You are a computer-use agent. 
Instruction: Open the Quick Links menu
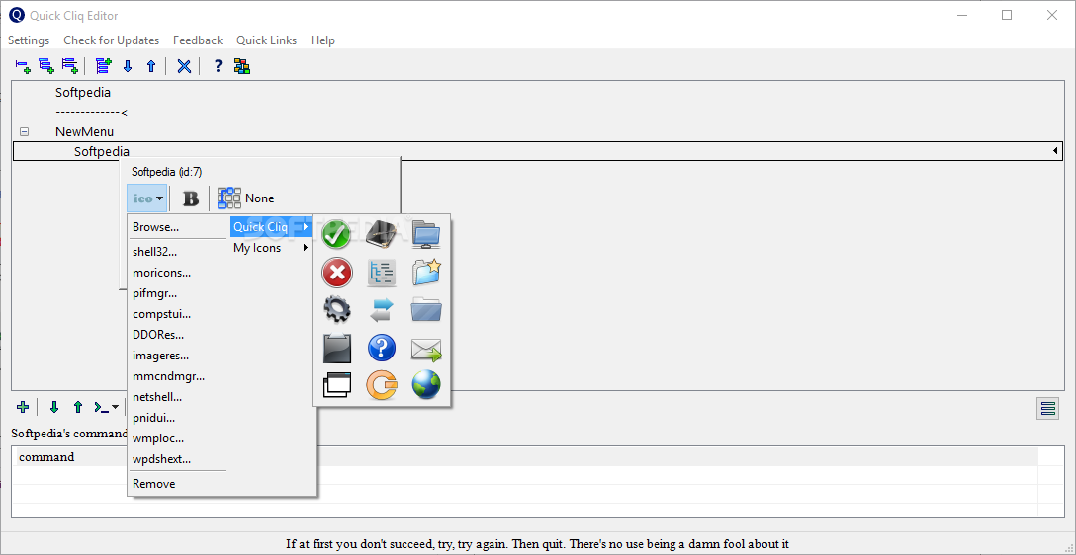coord(266,40)
